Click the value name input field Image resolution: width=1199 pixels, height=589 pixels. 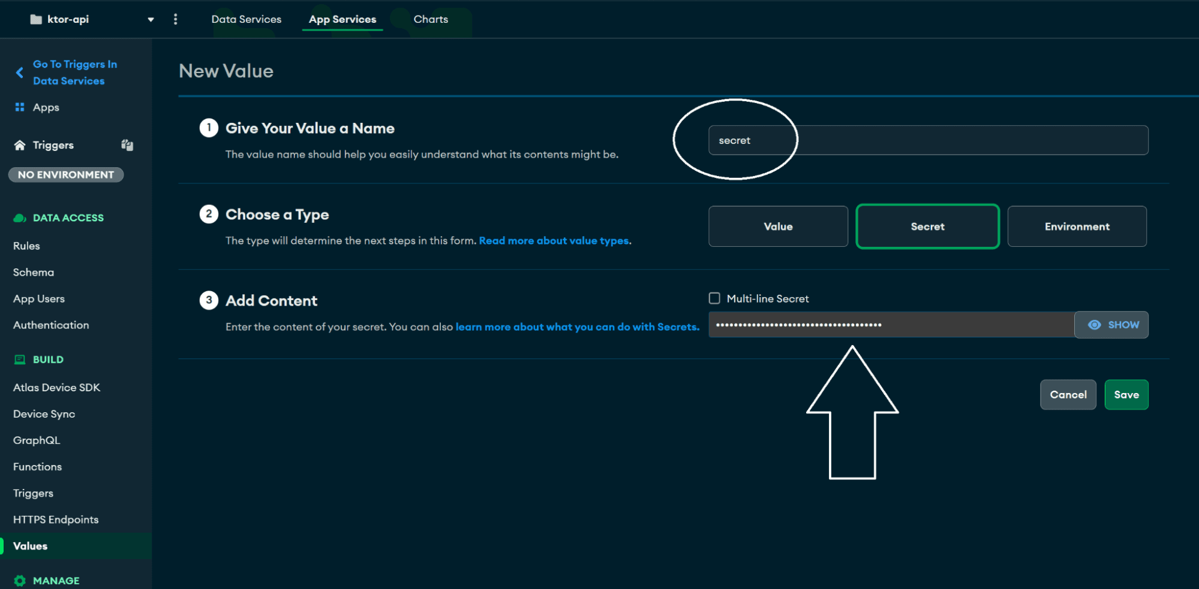click(928, 140)
